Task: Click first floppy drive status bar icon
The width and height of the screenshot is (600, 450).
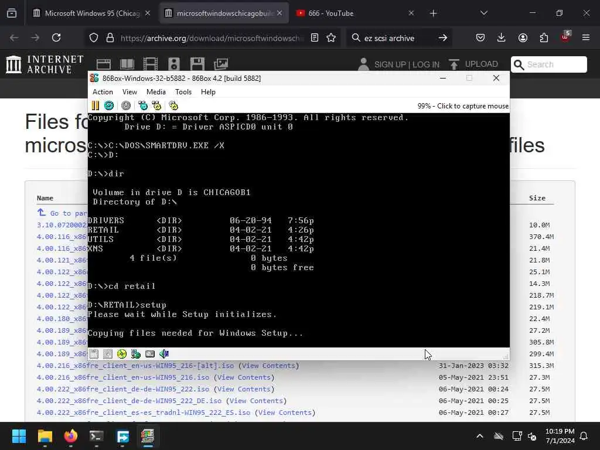Action: (94, 354)
